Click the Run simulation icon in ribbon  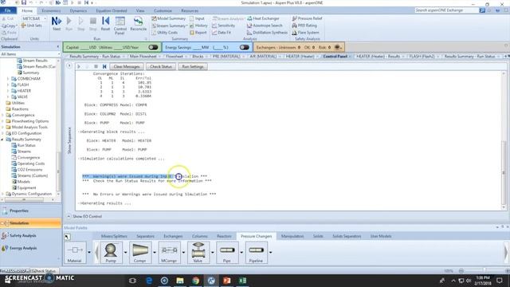tap(69, 23)
